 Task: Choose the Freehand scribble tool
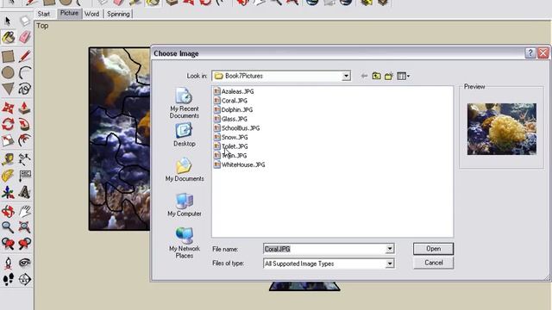tap(25, 89)
